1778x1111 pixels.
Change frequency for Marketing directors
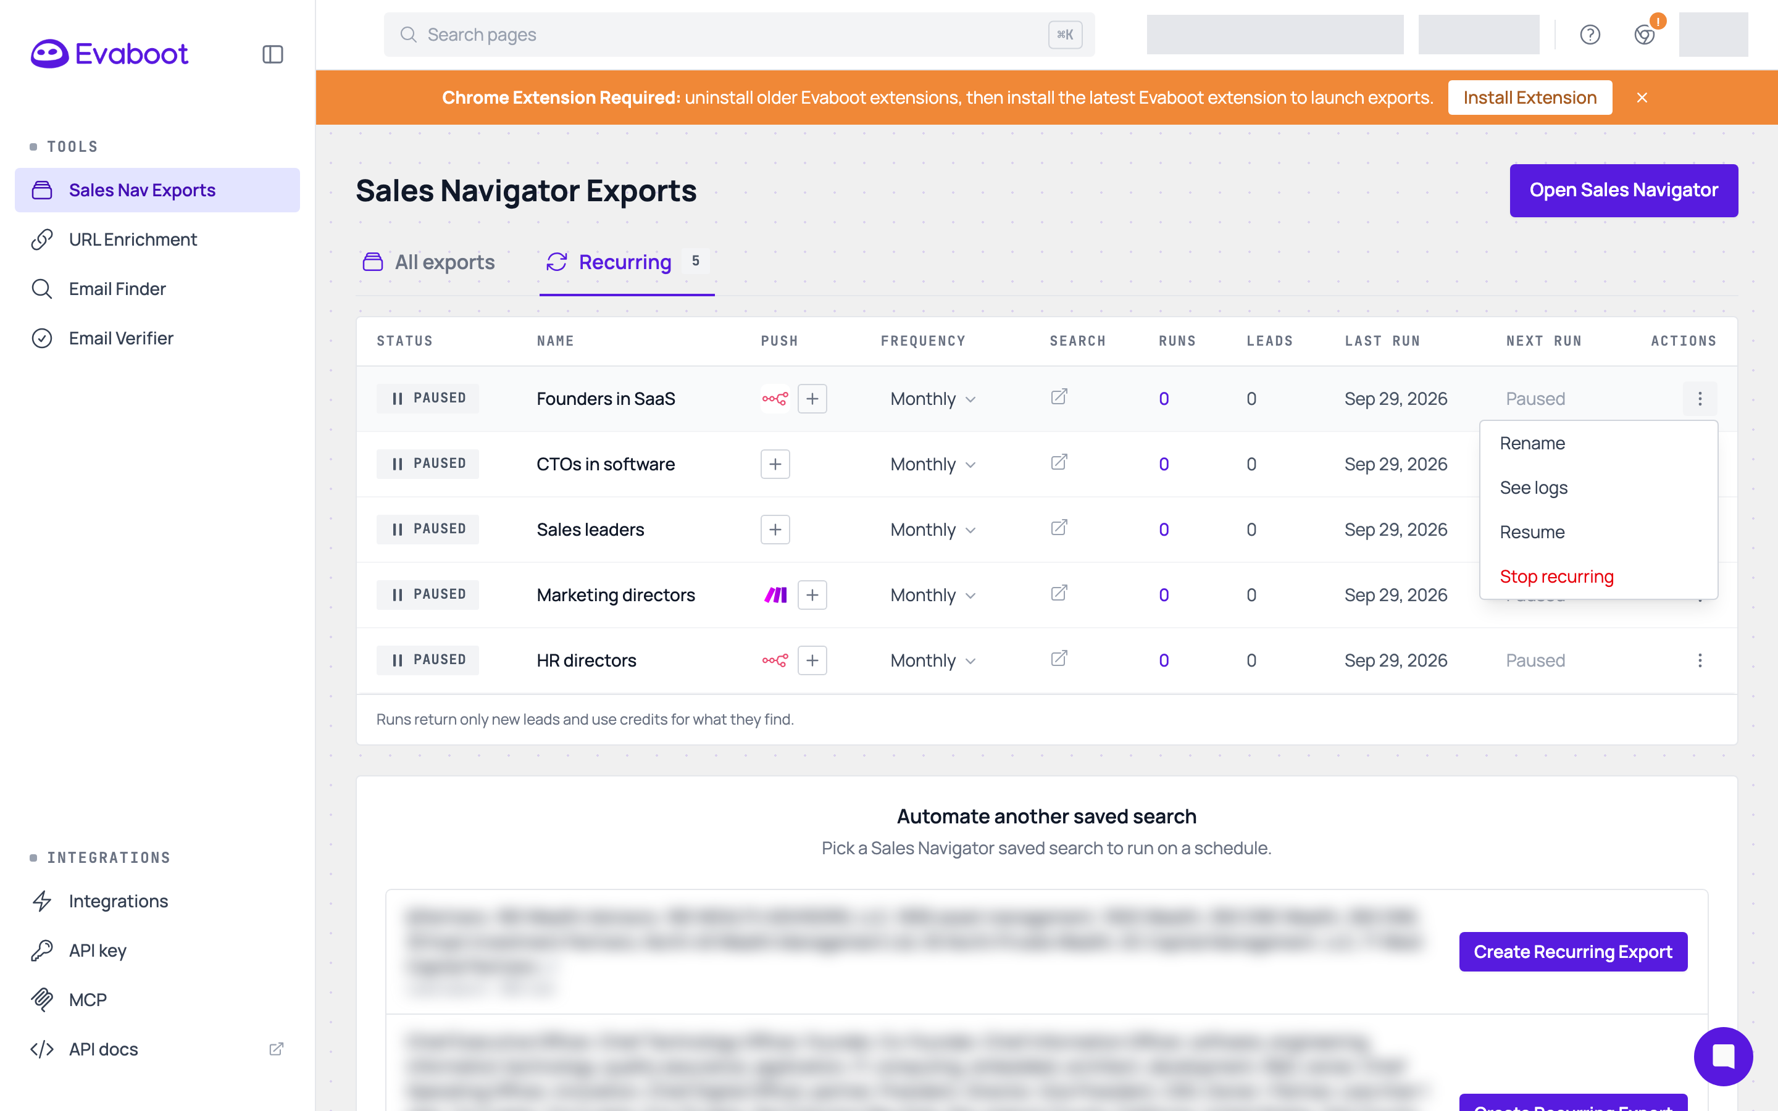click(x=932, y=595)
